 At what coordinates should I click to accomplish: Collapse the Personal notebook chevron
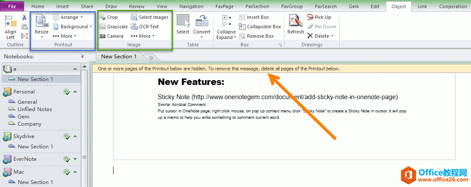click(x=75, y=92)
